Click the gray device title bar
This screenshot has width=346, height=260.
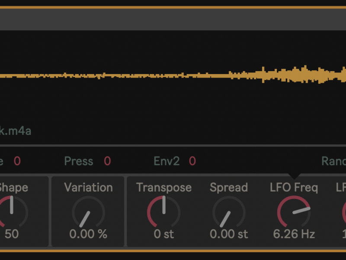point(173,19)
